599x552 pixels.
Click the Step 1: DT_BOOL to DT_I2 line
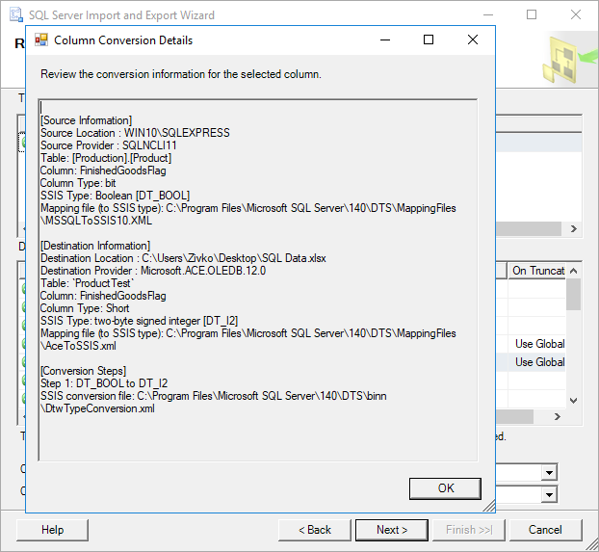104,383
